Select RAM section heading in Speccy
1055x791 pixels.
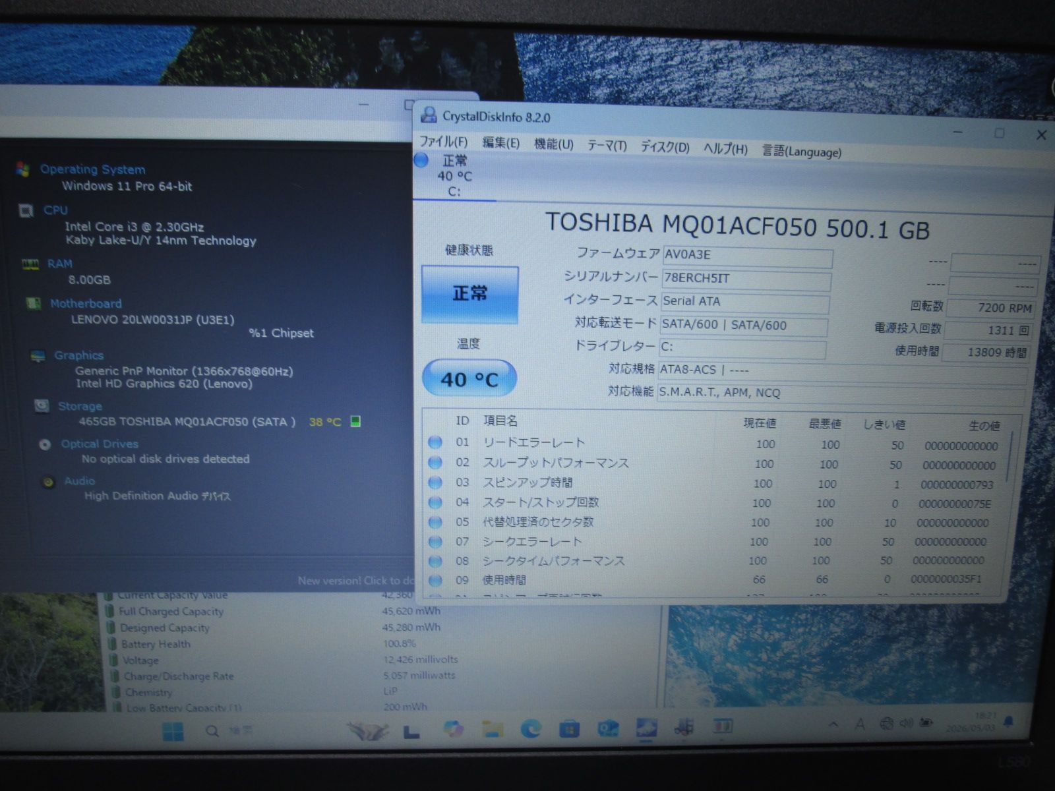tap(59, 264)
